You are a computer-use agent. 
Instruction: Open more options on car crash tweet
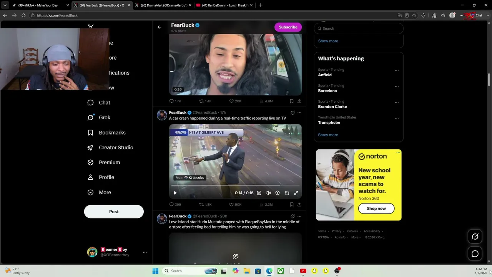299,113
